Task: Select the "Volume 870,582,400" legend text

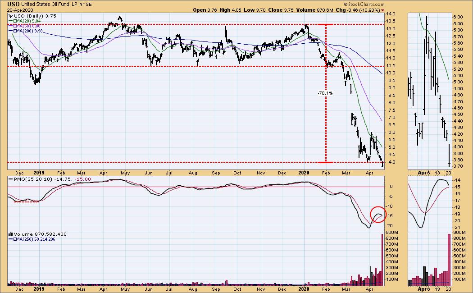Action: click(x=40, y=234)
